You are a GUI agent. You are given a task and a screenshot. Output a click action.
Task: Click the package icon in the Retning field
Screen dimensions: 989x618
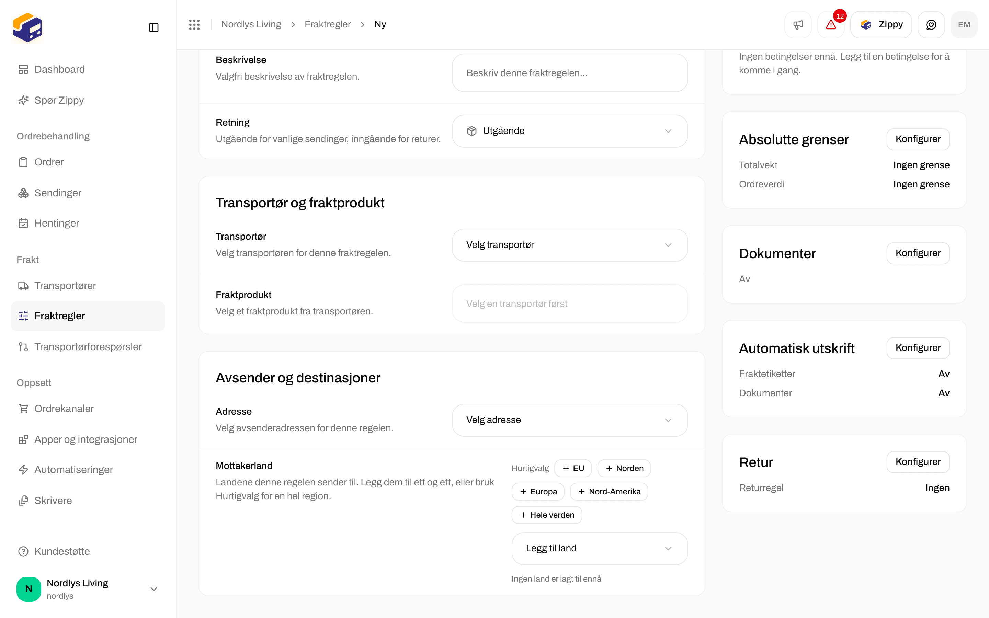pyautogui.click(x=471, y=131)
